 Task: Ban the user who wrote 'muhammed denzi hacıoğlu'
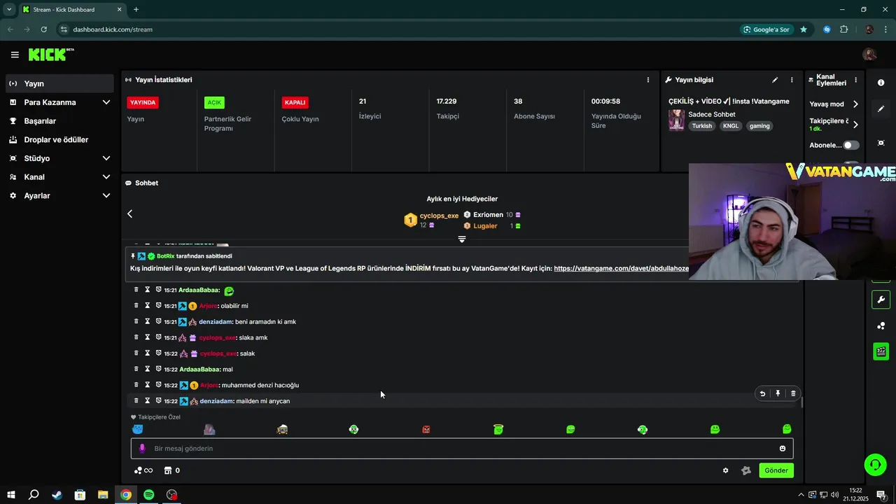coord(158,385)
